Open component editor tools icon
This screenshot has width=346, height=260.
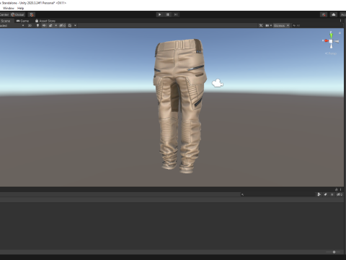(x=261, y=25)
